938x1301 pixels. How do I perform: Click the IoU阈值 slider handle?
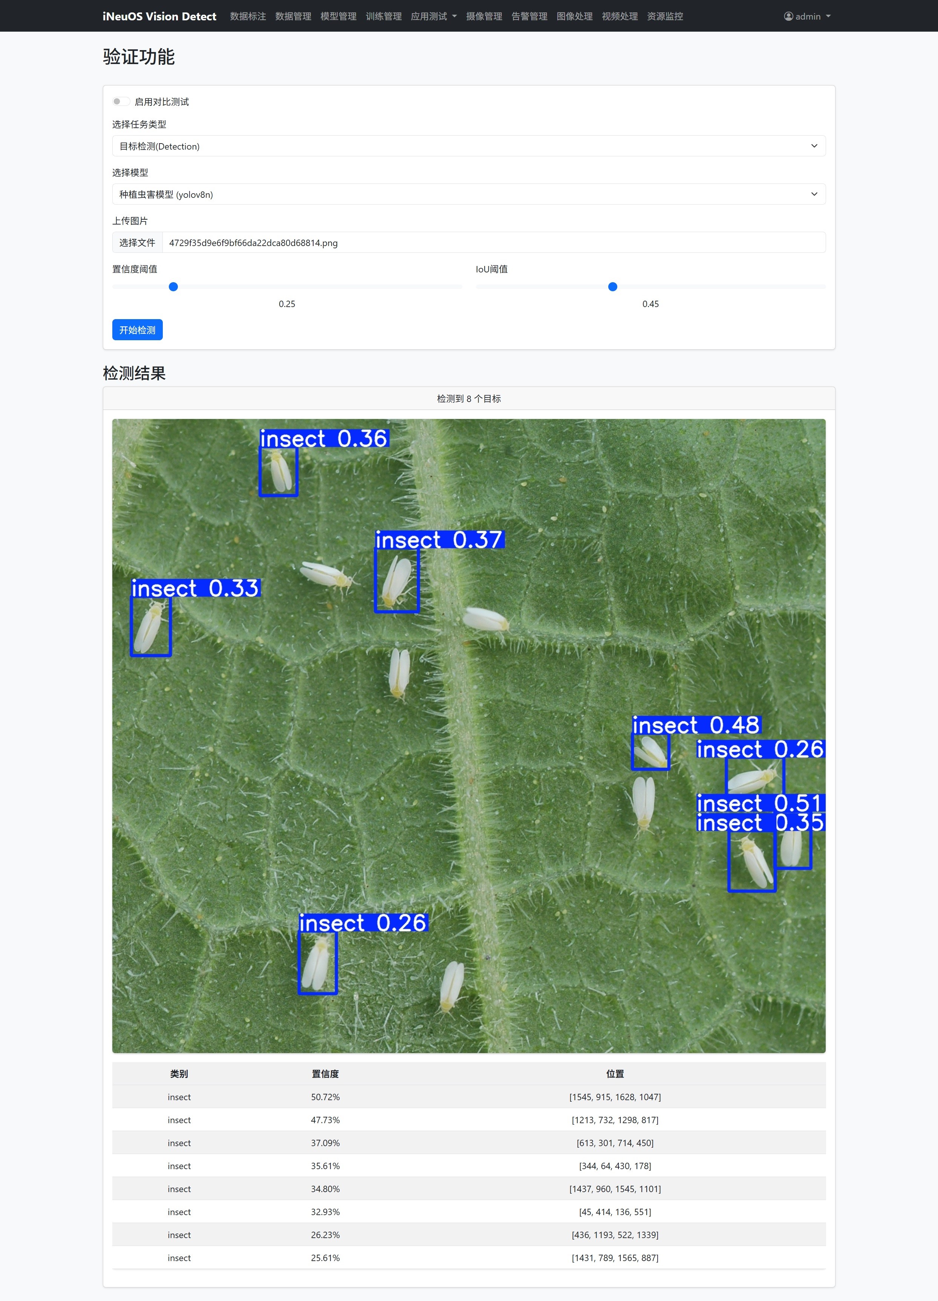coord(612,287)
